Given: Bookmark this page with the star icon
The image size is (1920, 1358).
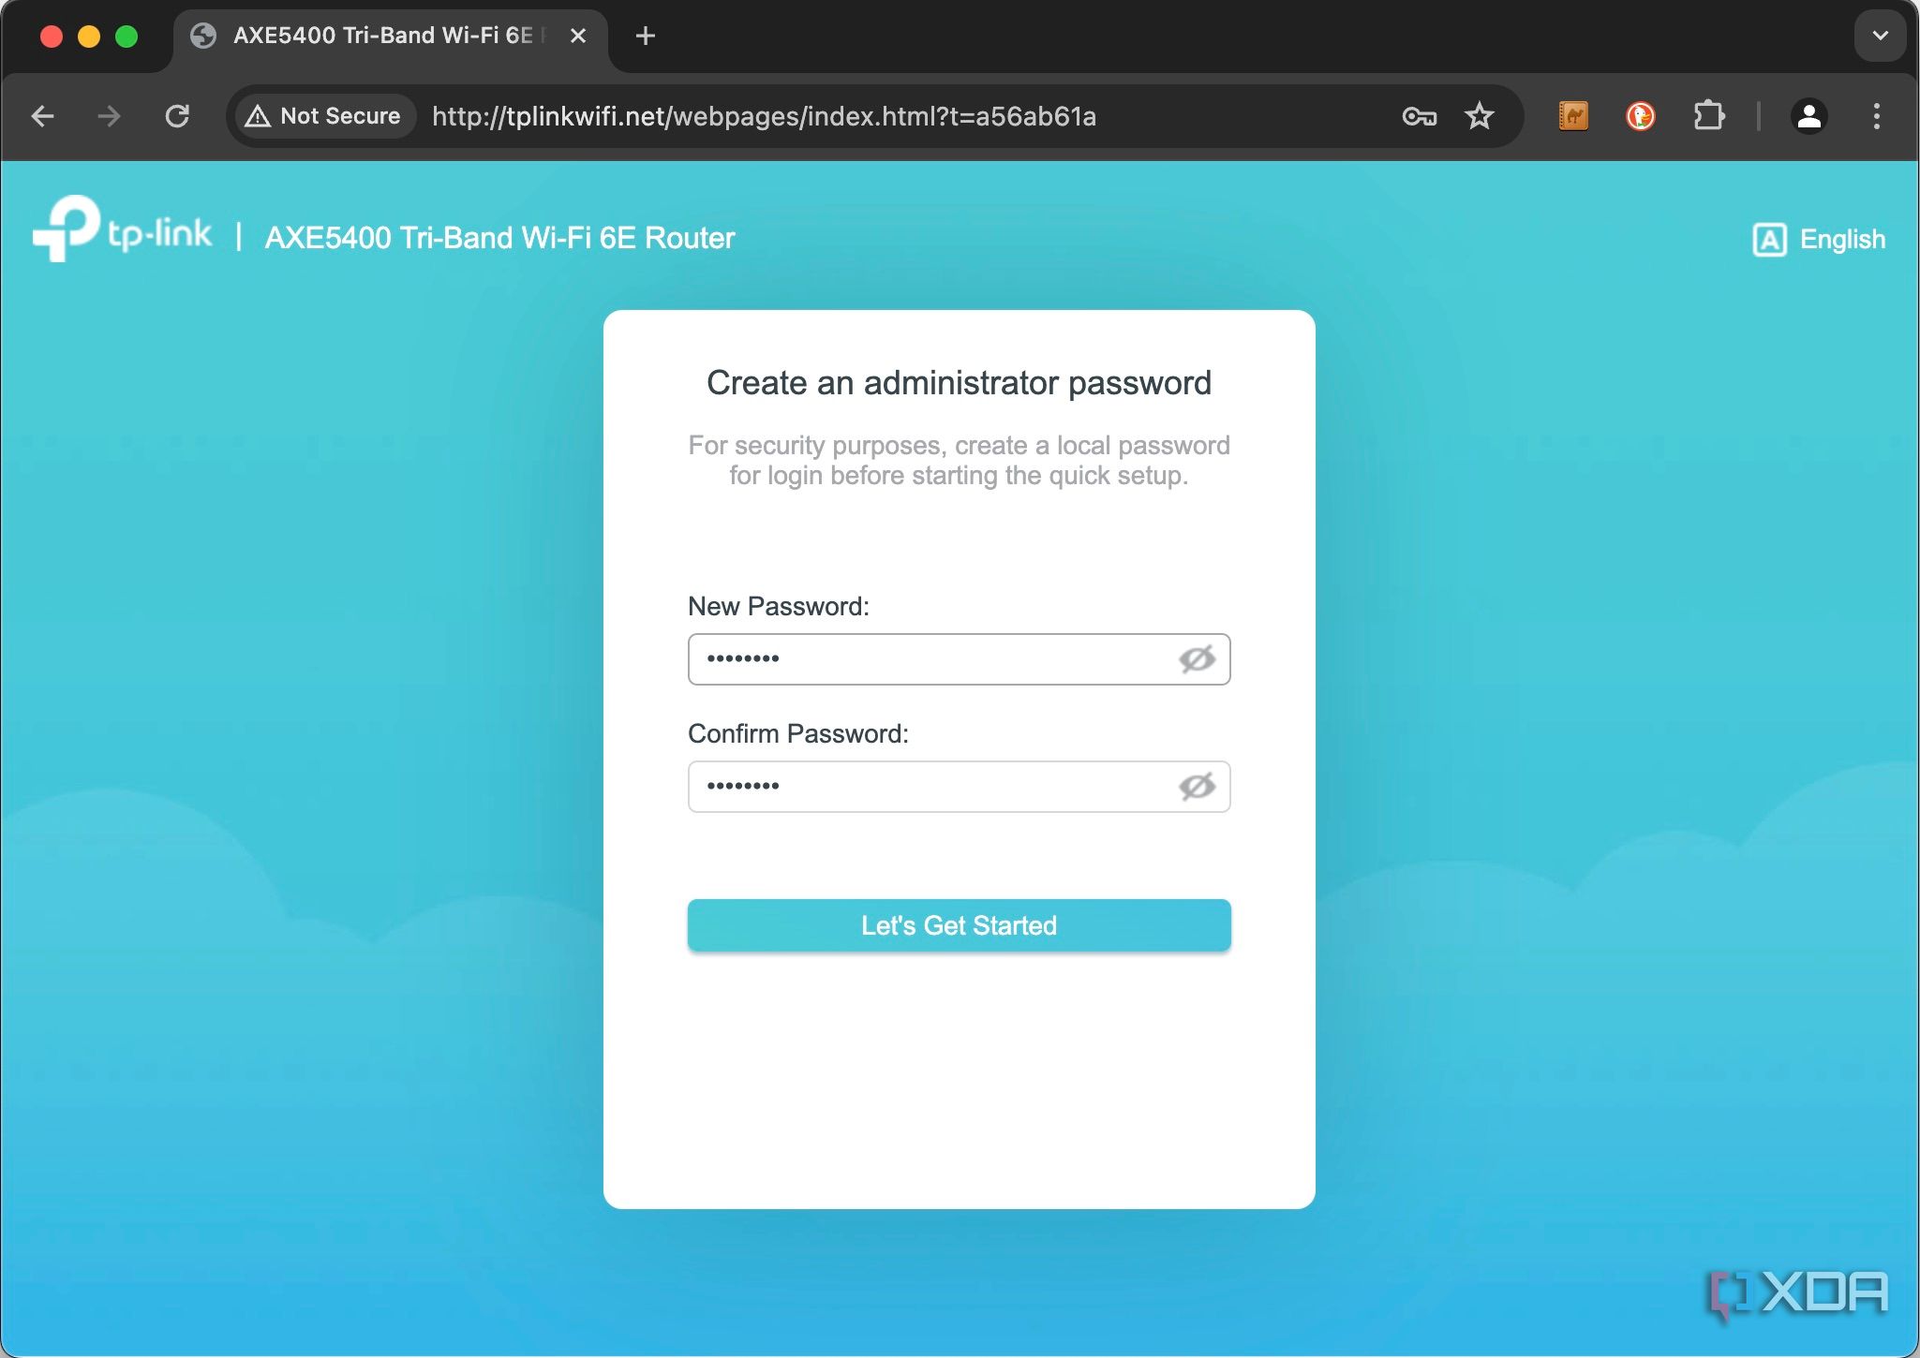Looking at the screenshot, I should pyautogui.click(x=1479, y=116).
